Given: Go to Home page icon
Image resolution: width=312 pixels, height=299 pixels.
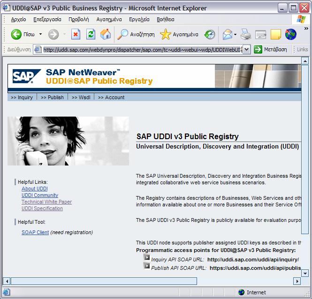Looking at the screenshot, I should (106, 34).
